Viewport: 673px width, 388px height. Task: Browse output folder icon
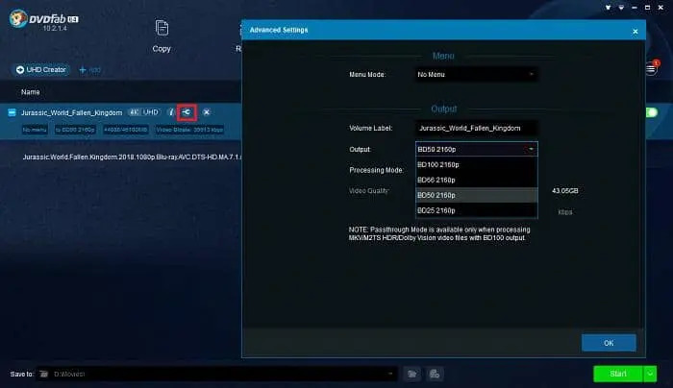[412, 374]
